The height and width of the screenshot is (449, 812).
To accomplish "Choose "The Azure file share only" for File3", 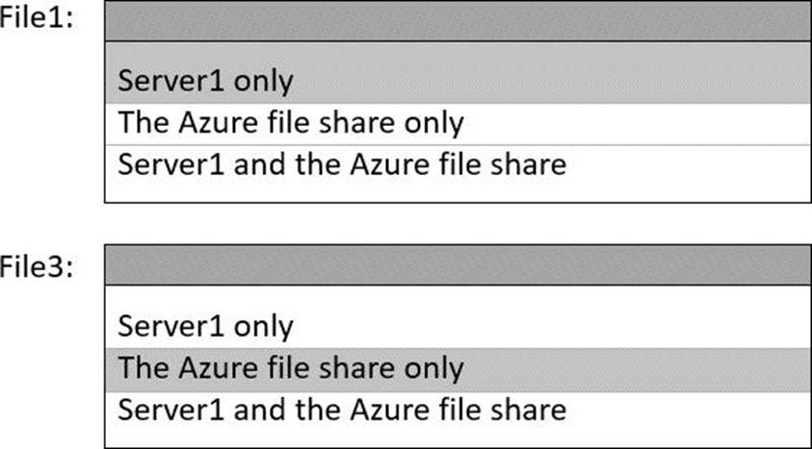I will pyautogui.click(x=291, y=368).
